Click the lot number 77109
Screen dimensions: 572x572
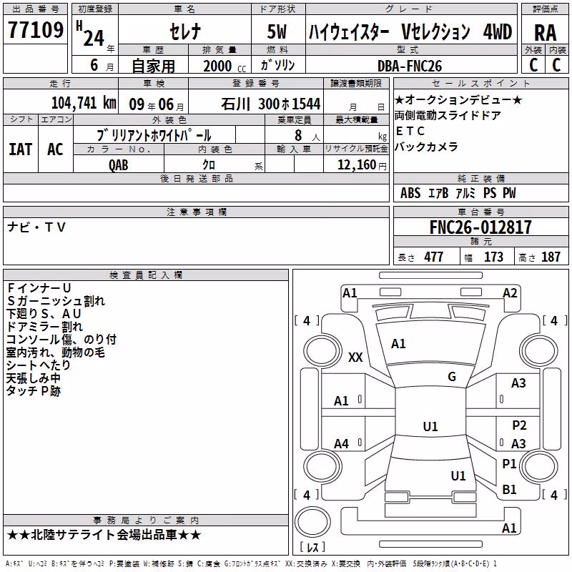pos(35,30)
